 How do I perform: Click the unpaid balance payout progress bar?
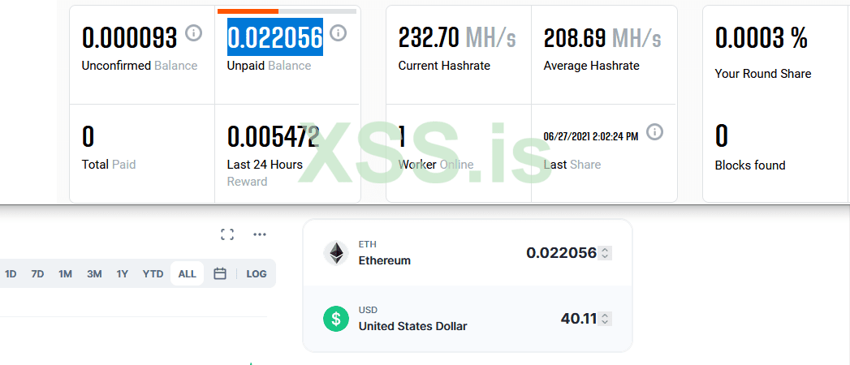(287, 11)
